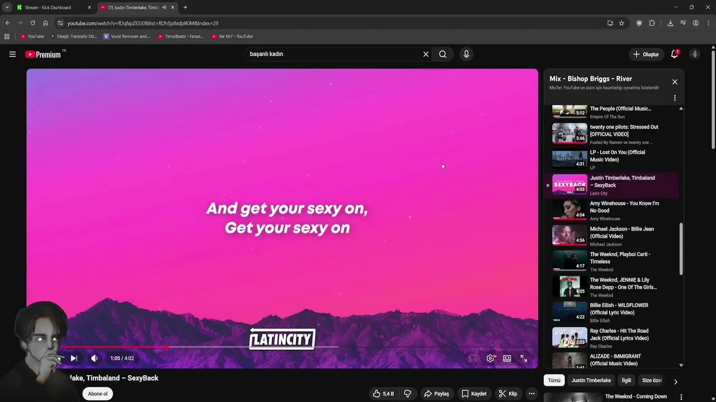Play The Weeknd, Playboi Carti - Timeless

[612, 261]
